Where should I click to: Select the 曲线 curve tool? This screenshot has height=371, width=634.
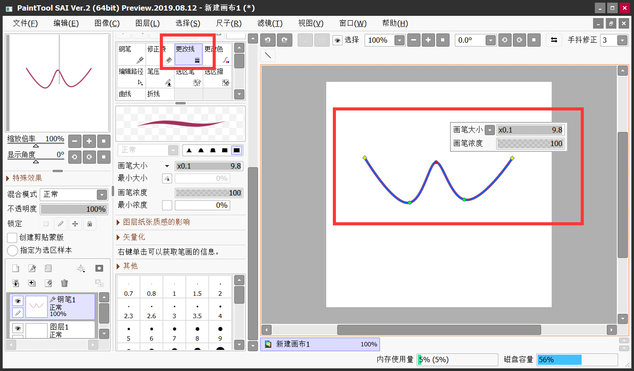[131, 94]
